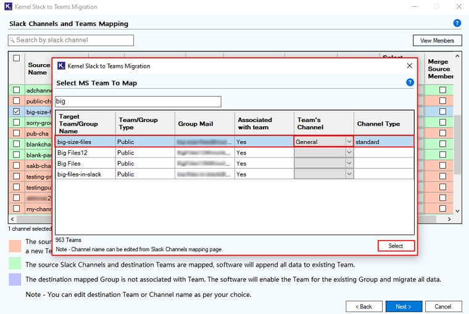Click the purple legend color box

pos(15,280)
